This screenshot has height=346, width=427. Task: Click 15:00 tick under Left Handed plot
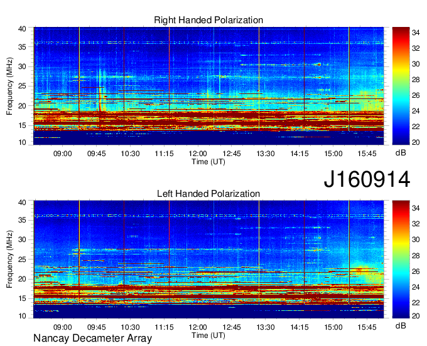(333, 327)
